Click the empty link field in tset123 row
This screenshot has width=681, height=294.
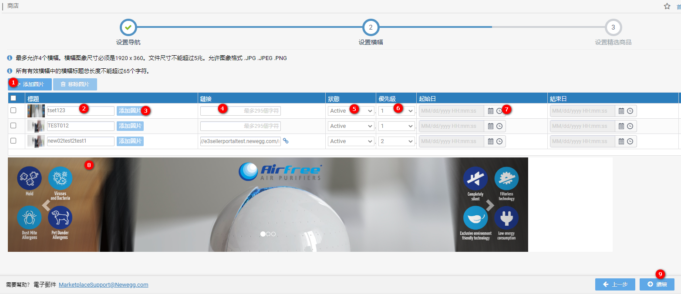point(240,111)
